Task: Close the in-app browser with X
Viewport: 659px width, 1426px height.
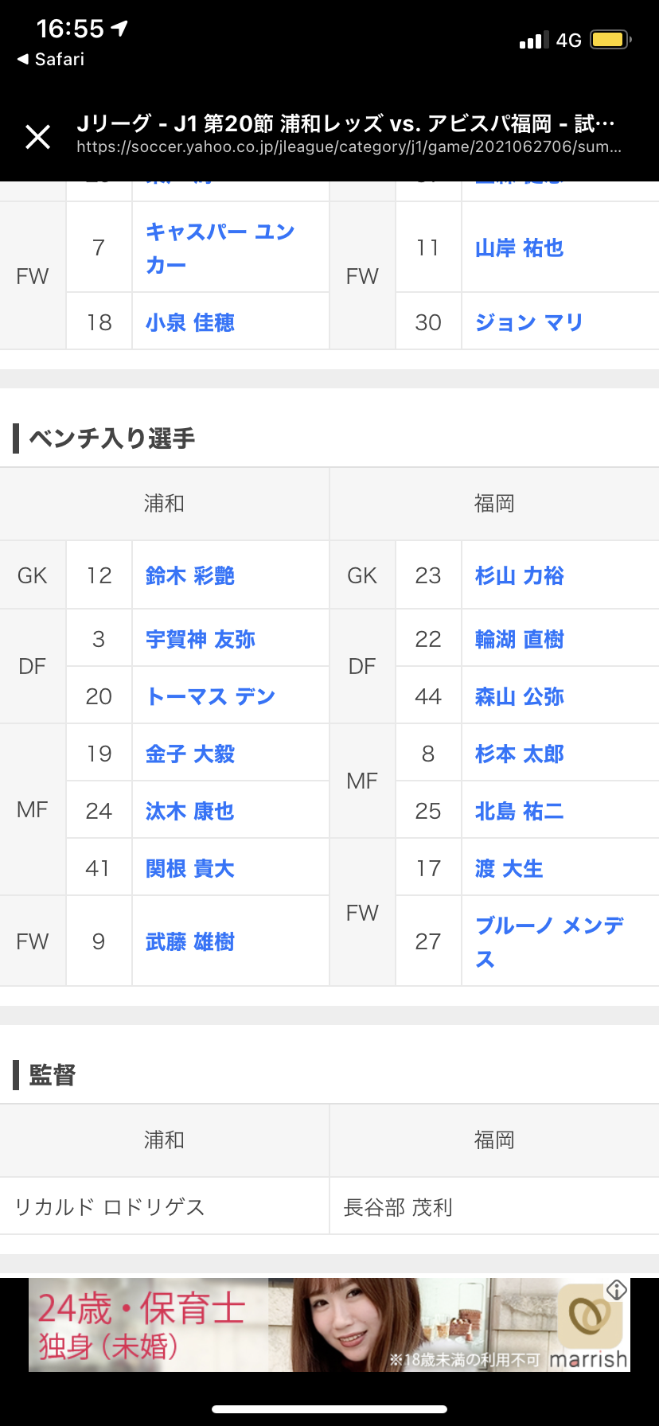Action: tap(37, 137)
